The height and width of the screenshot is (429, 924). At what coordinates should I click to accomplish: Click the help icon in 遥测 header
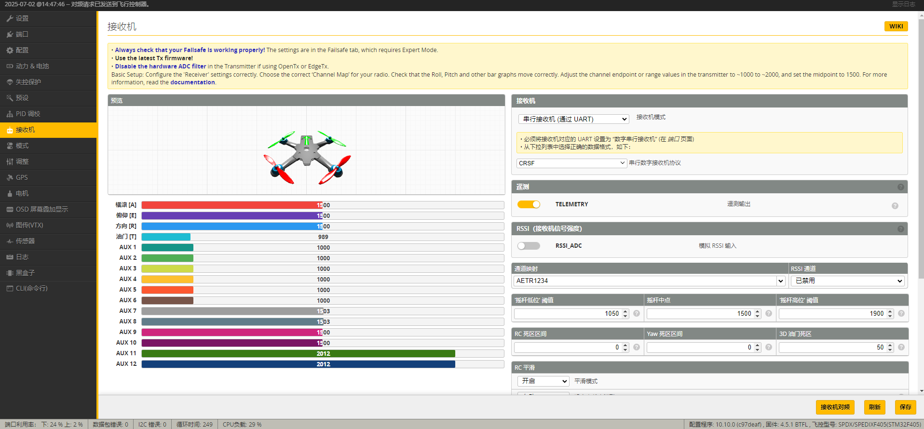pos(900,187)
